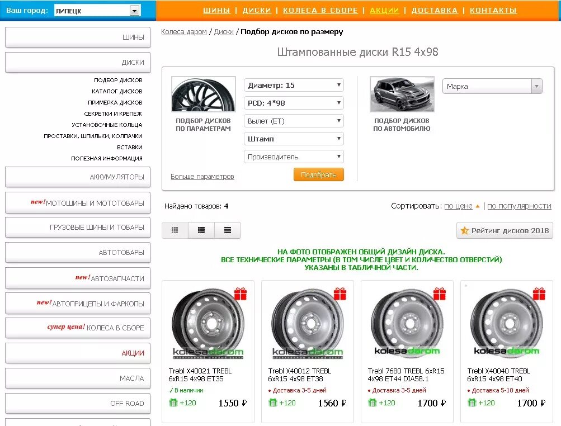Switch to grid tile view icon
Viewport: 561px width, 426px height.
coord(175,230)
